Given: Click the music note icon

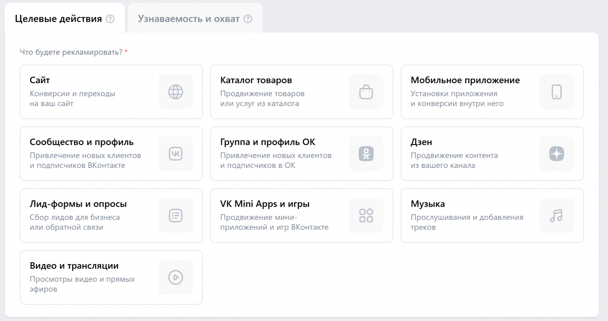Looking at the screenshot, I should pyautogui.click(x=556, y=216).
